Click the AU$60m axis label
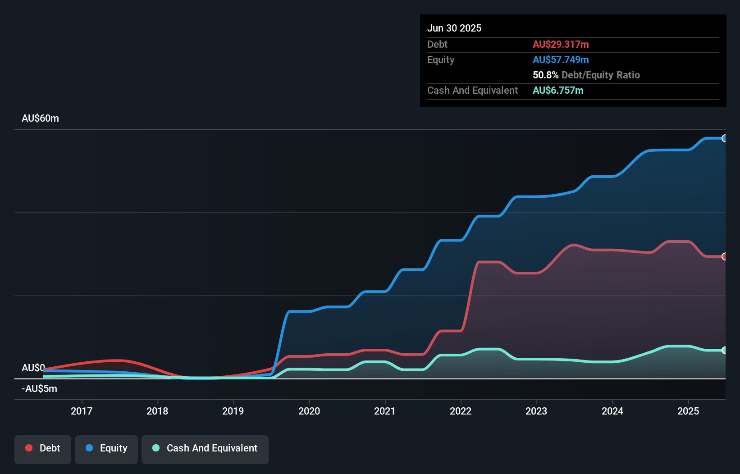 coord(40,118)
